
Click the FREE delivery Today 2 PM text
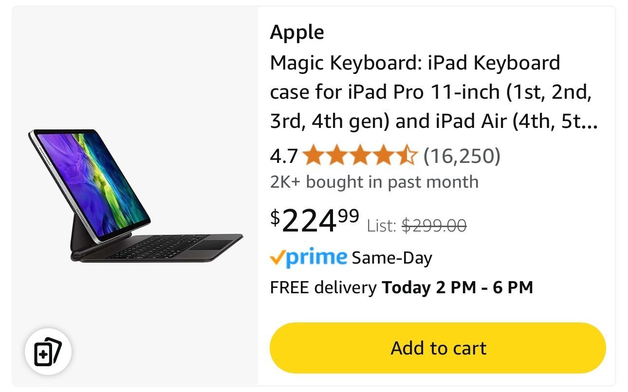pyautogui.click(x=402, y=287)
